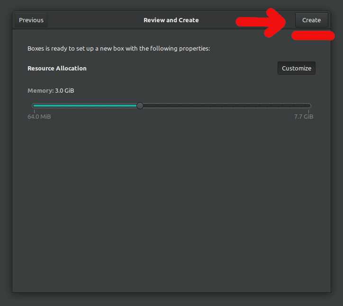Click the header bar between Previous and the title
Screen dimensions: 343x306
tap(95, 20)
